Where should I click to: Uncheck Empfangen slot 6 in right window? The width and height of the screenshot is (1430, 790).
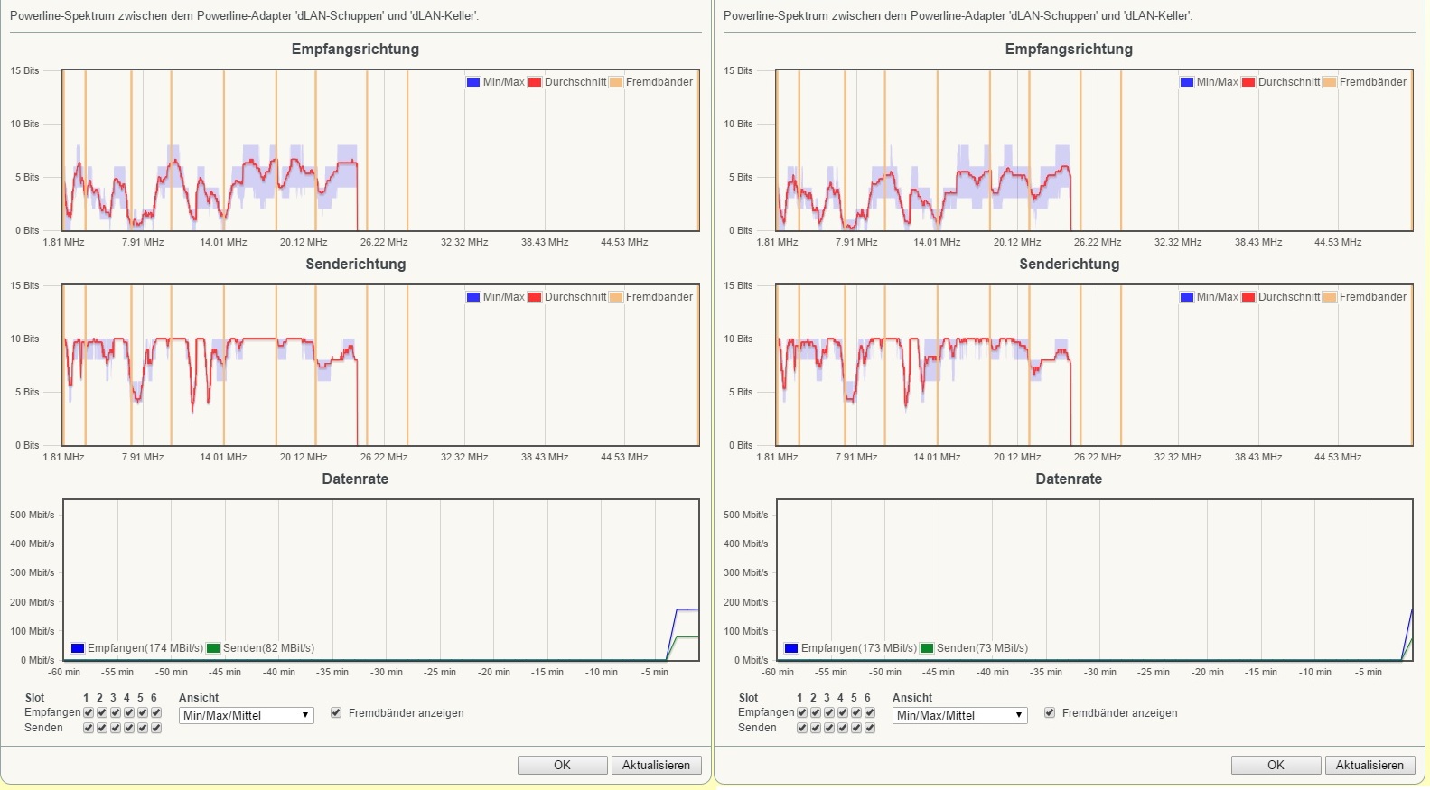(x=870, y=712)
